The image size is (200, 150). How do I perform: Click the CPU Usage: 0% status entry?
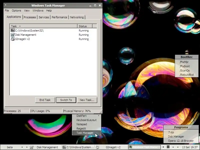pos(46,111)
